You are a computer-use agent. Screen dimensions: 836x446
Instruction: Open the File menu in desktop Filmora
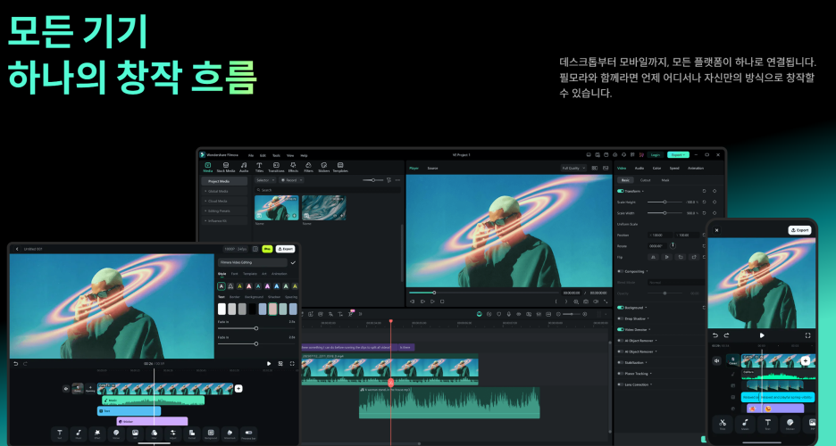pos(251,155)
